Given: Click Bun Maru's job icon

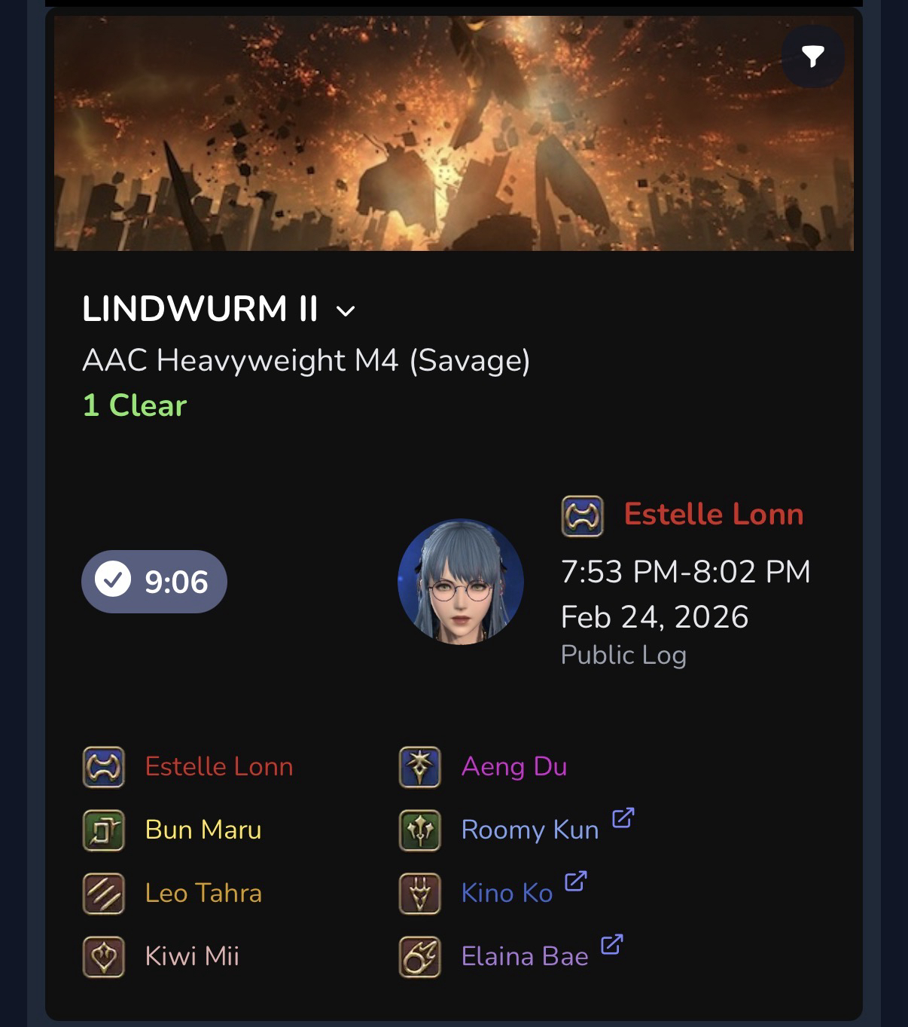Looking at the screenshot, I should pos(103,830).
